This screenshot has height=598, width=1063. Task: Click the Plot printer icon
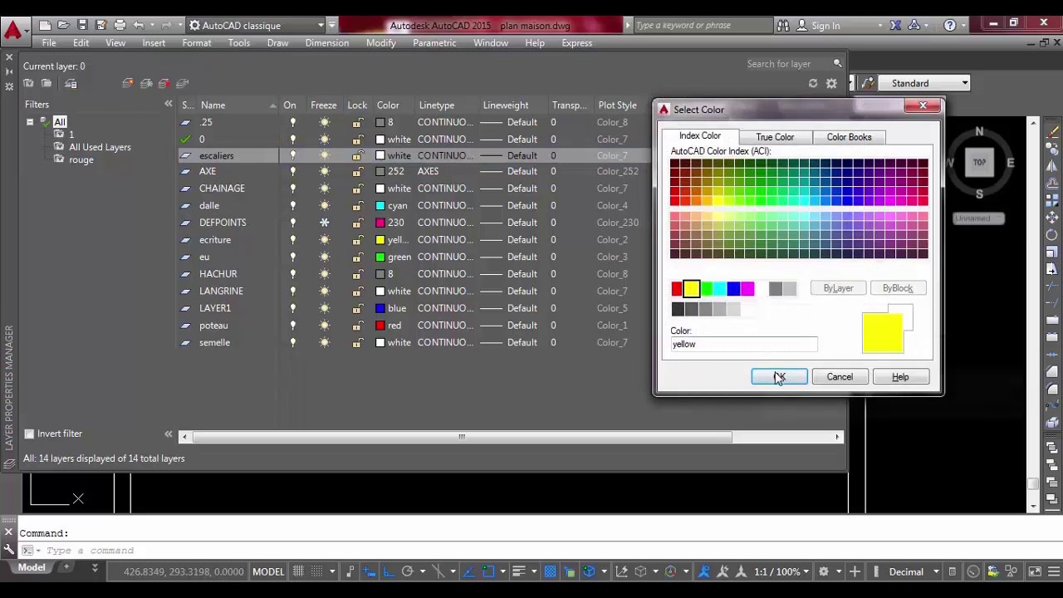[120, 25]
